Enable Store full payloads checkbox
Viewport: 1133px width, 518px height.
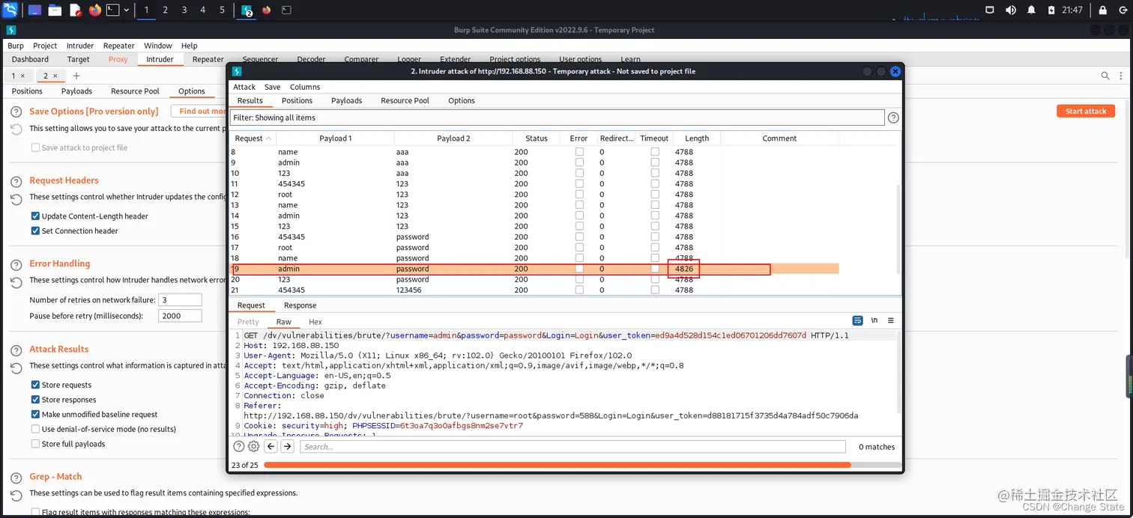tap(35, 444)
